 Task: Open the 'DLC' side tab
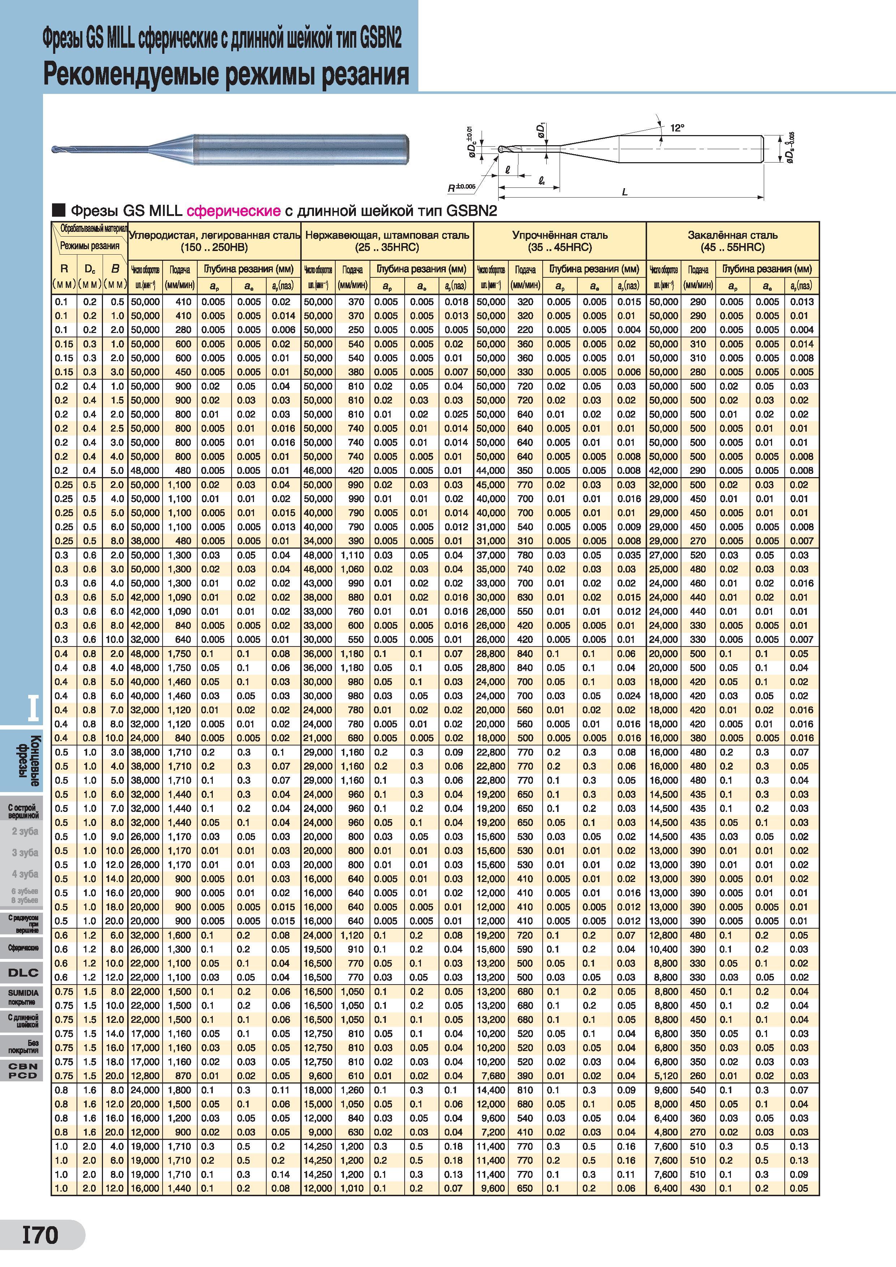tap(22, 972)
